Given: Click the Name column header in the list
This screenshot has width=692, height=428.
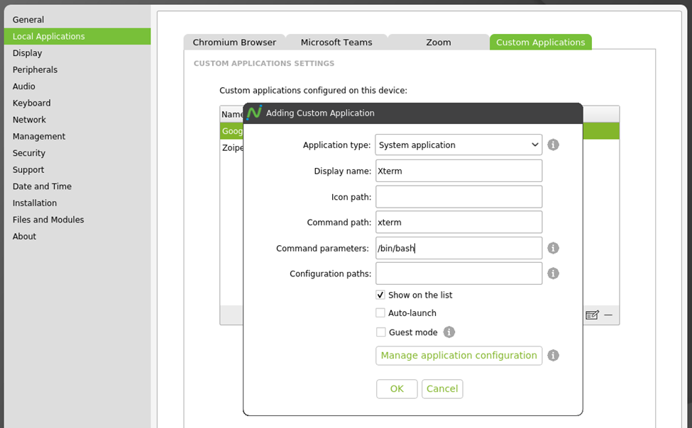Looking at the screenshot, I should 231,114.
